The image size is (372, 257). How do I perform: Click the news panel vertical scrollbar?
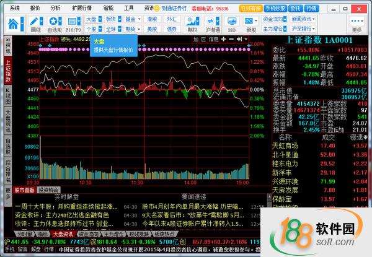point(269,201)
